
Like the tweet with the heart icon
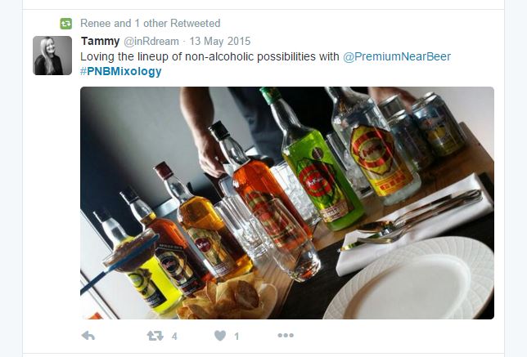[220, 336]
